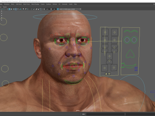Image resolution: width=155 pixels, height=116 pixels.
Task: Open the ACES 1.0 SDR-video view transform dropdown
Action: click(70, 9)
